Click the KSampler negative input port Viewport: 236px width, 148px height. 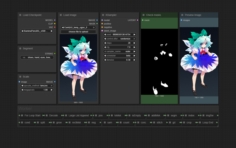102,27
